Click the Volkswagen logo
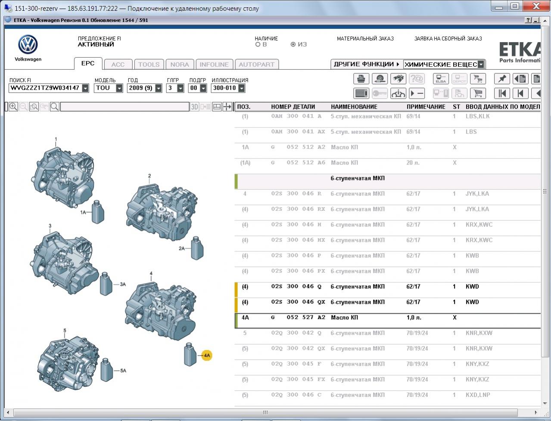This screenshot has height=421, width=551. (x=28, y=45)
